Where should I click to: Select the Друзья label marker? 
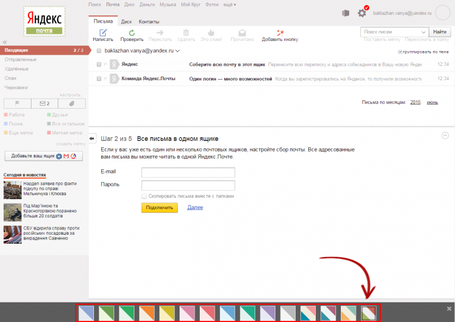[x=49, y=115]
